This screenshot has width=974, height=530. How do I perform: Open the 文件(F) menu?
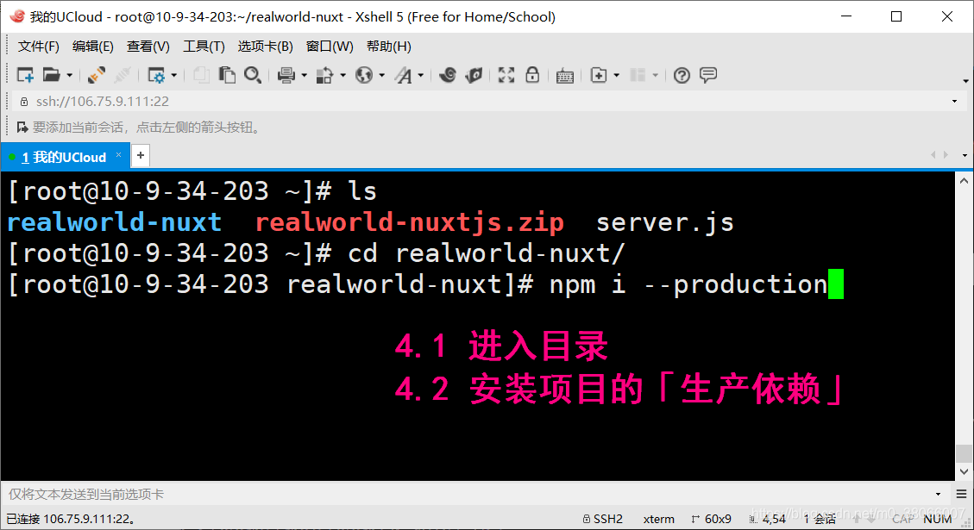click(x=39, y=47)
